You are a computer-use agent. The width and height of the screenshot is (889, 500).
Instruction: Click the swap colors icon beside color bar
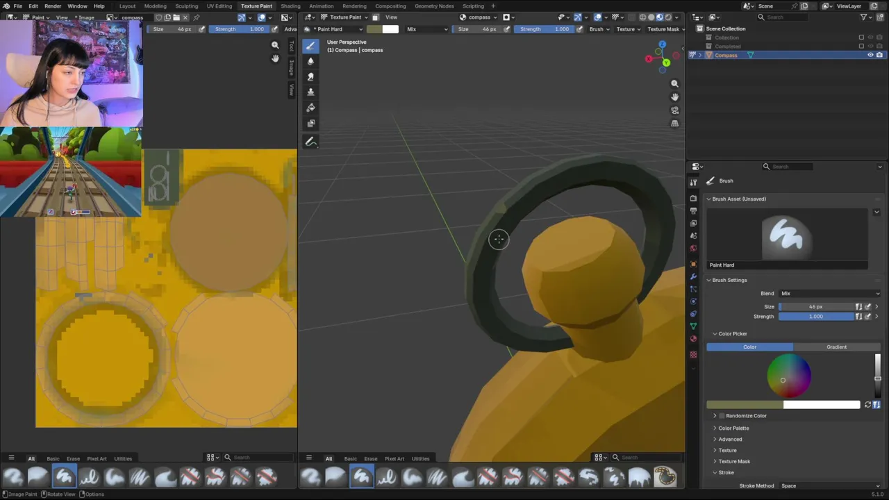click(867, 405)
